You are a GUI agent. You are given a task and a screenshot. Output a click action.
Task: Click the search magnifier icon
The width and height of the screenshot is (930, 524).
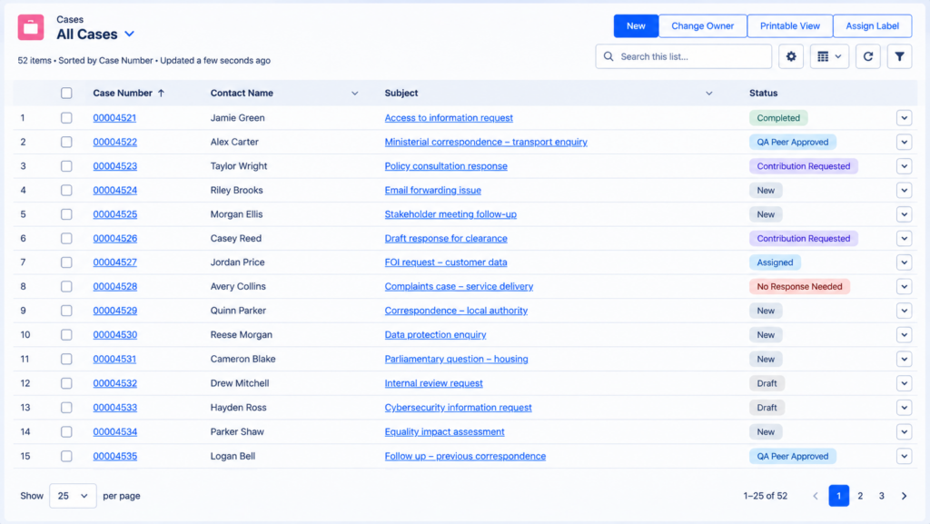tap(608, 57)
